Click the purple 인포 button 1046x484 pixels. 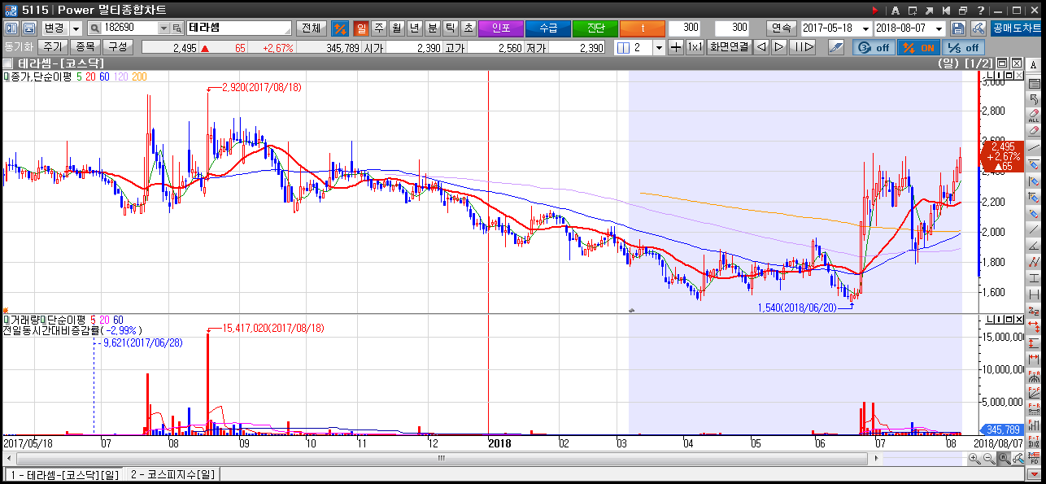[501, 28]
